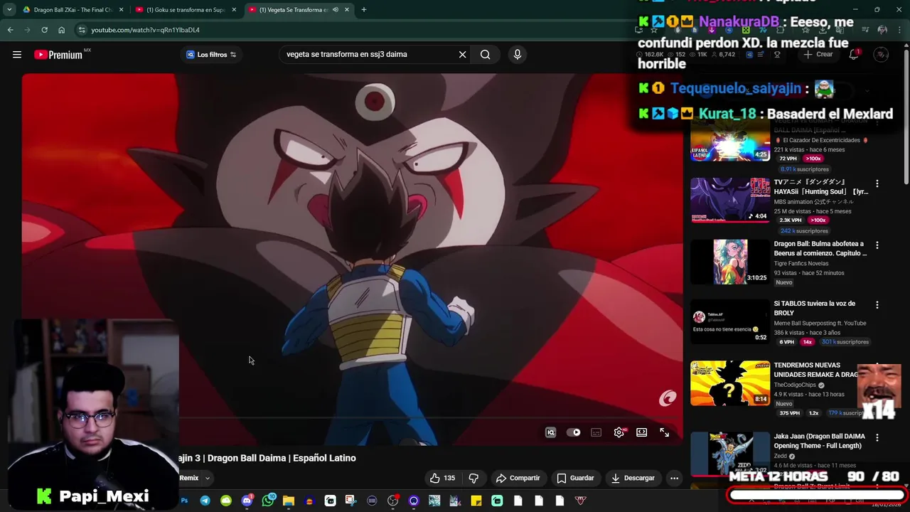
Task: Clear the search query with X
Action: [462, 54]
